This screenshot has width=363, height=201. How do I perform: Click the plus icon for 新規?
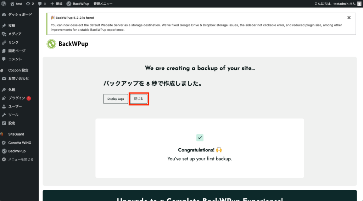(52, 4)
